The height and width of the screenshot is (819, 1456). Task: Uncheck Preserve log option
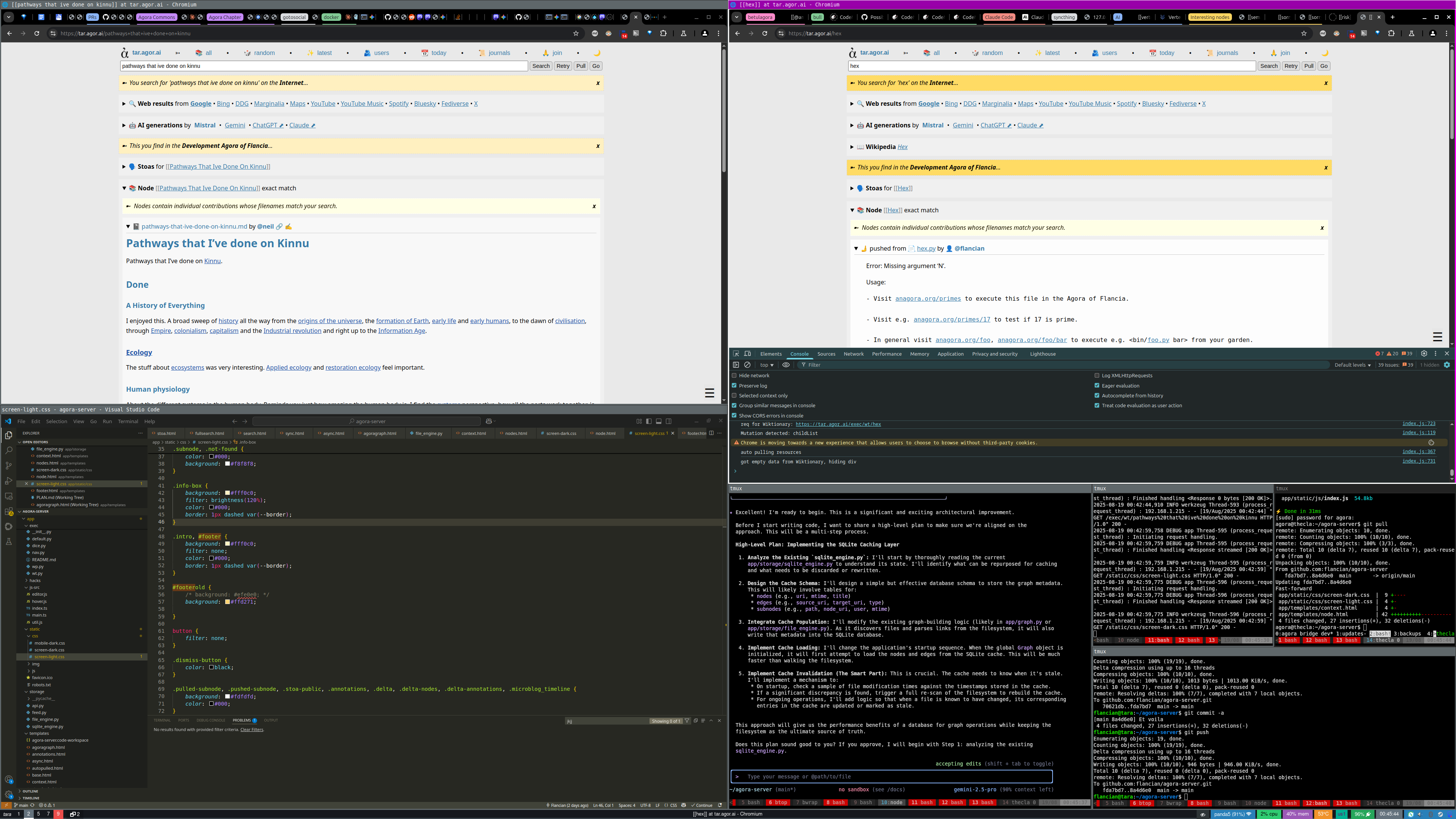click(734, 386)
